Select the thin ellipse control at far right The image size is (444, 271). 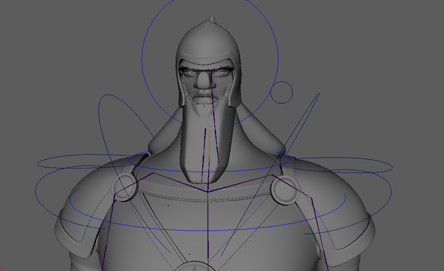coord(392,167)
